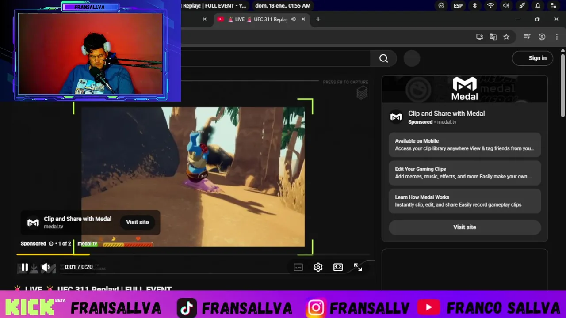Click the install/cast screen icon in address bar
Image resolution: width=566 pixels, height=318 pixels.
pyautogui.click(x=480, y=37)
